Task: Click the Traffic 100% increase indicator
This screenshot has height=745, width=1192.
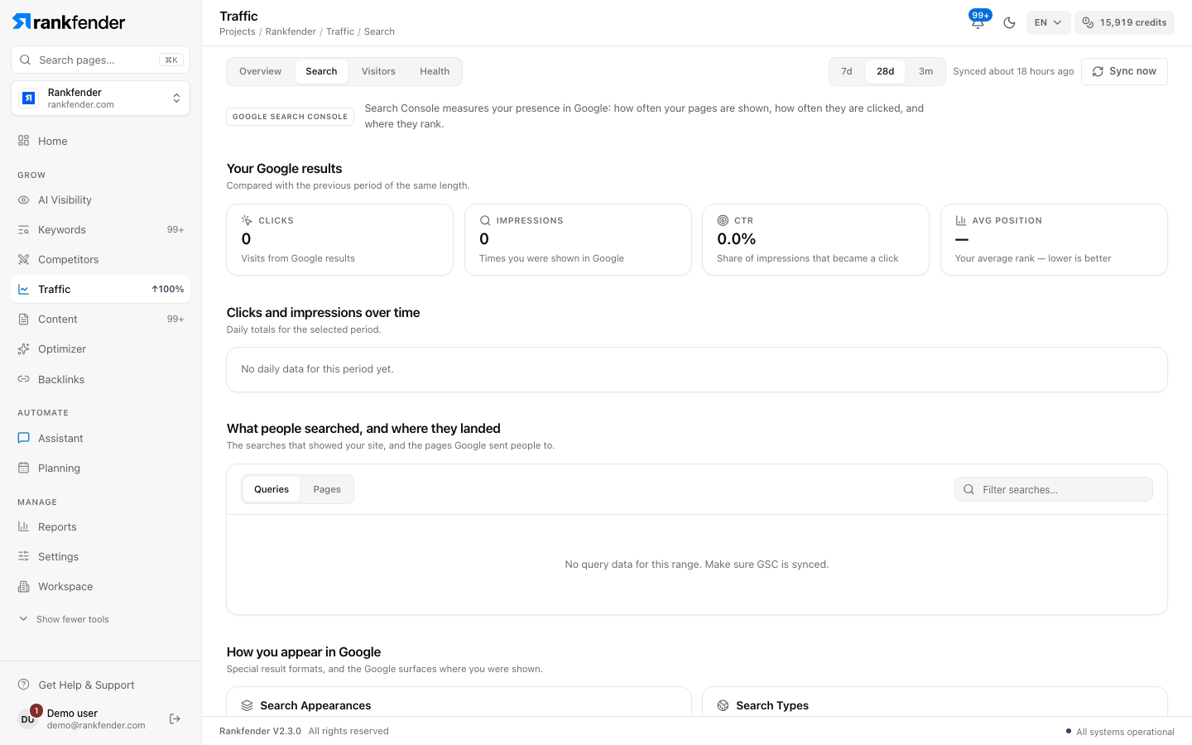Action: click(168, 289)
